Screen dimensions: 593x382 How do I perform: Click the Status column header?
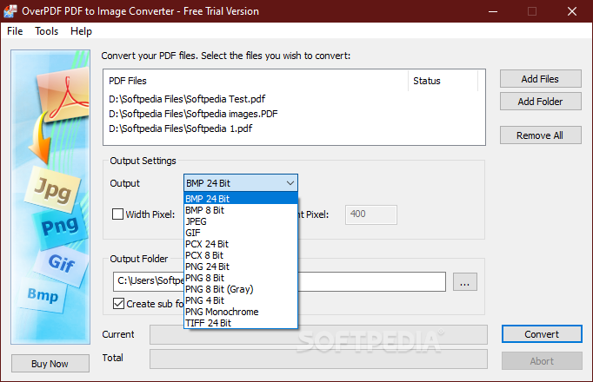pos(443,81)
